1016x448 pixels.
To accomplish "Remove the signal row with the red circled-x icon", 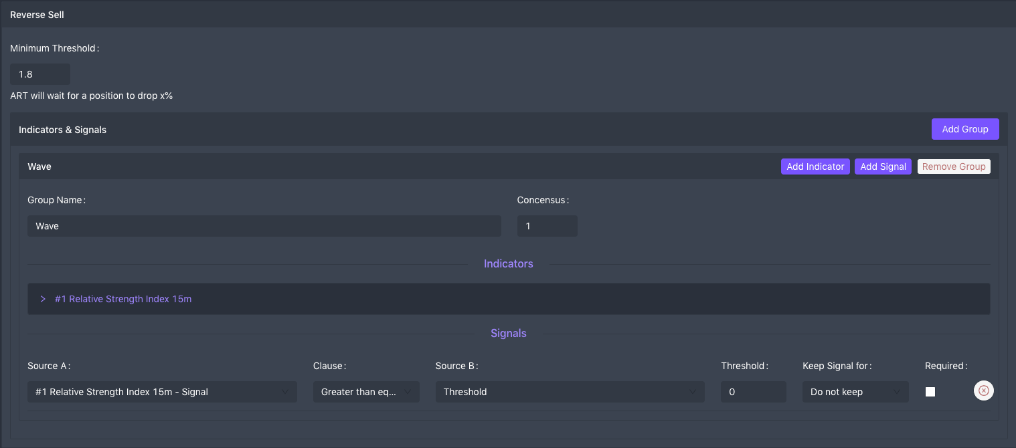I will 983,391.
